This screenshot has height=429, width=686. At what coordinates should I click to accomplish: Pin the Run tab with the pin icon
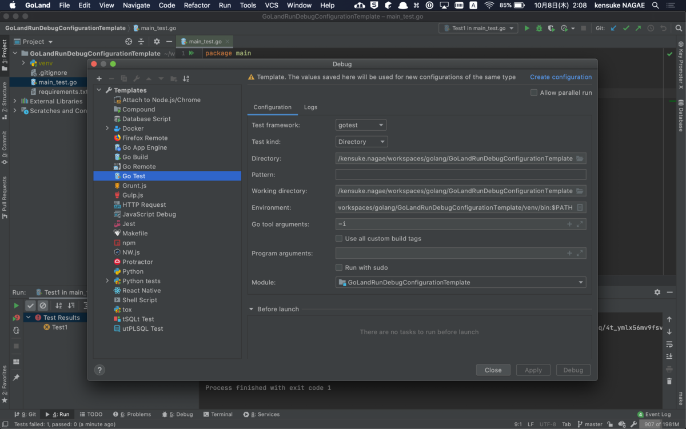pos(16,378)
